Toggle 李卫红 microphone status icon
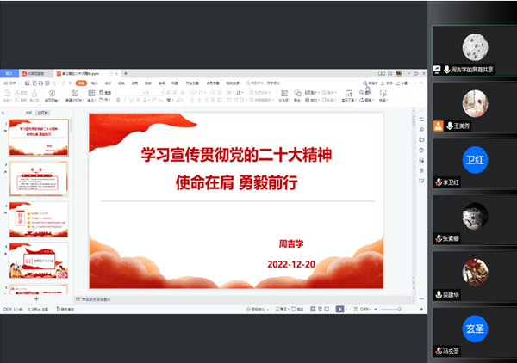This screenshot has width=517, height=363. (439, 182)
